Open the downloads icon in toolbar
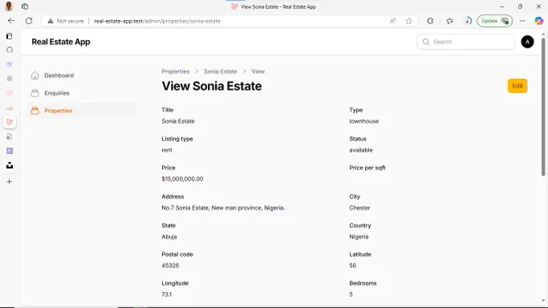The width and height of the screenshot is (548, 308). point(467,21)
